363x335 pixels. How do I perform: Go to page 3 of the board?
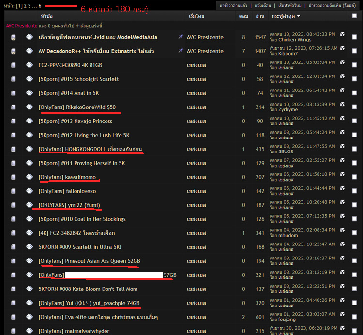(29, 6)
